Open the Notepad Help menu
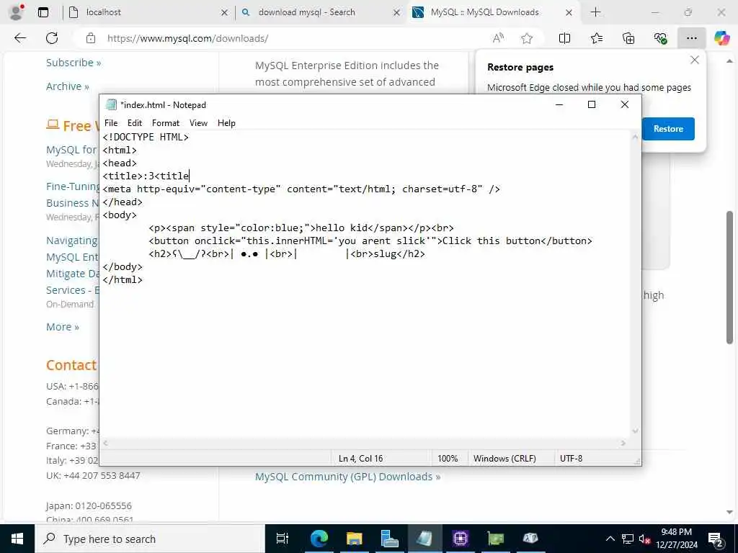This screenshot has height=553, width=738. [226, 122]
